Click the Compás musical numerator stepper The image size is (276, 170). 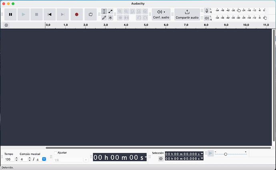[30, 159]
